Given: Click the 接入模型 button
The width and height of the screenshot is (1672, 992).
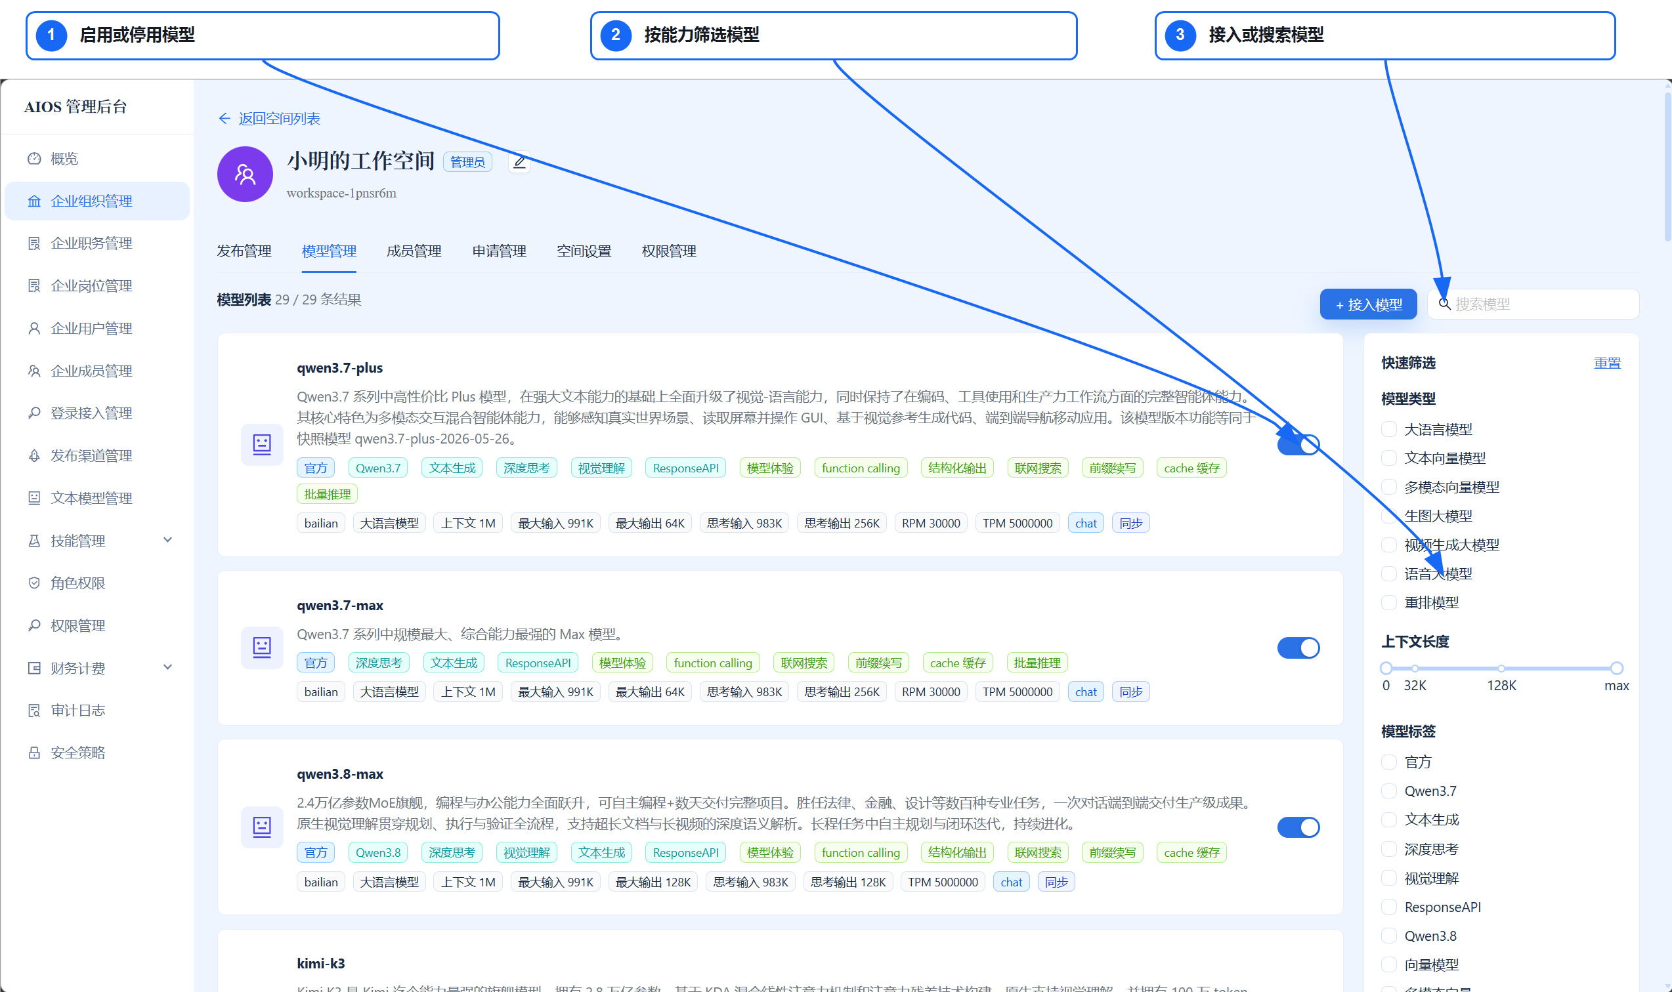Looking at the screenshot, I should click(1368, 304).
